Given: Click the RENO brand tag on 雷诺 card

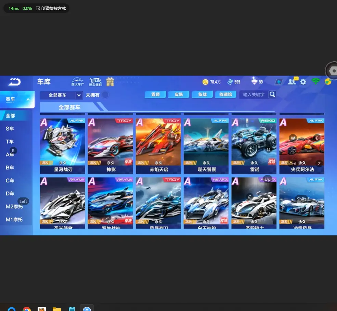Looking at the screenshot, I should 268,121.
